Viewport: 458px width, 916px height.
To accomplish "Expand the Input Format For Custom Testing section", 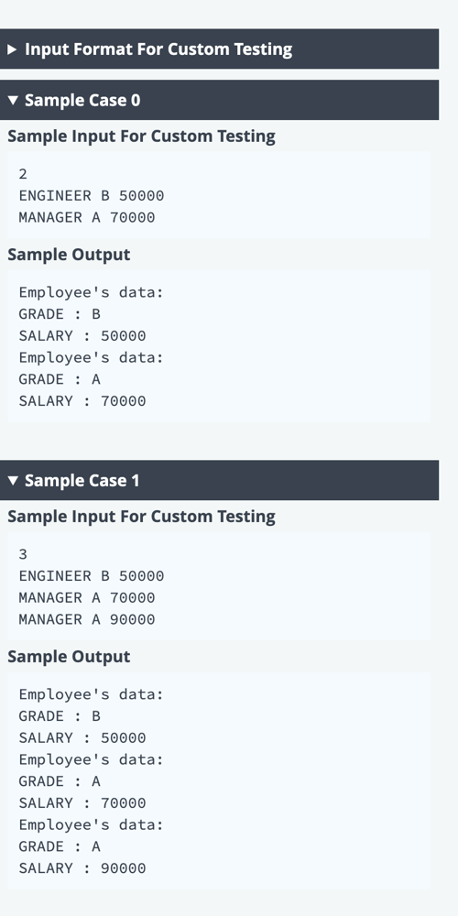I will (x=219, y=49).
